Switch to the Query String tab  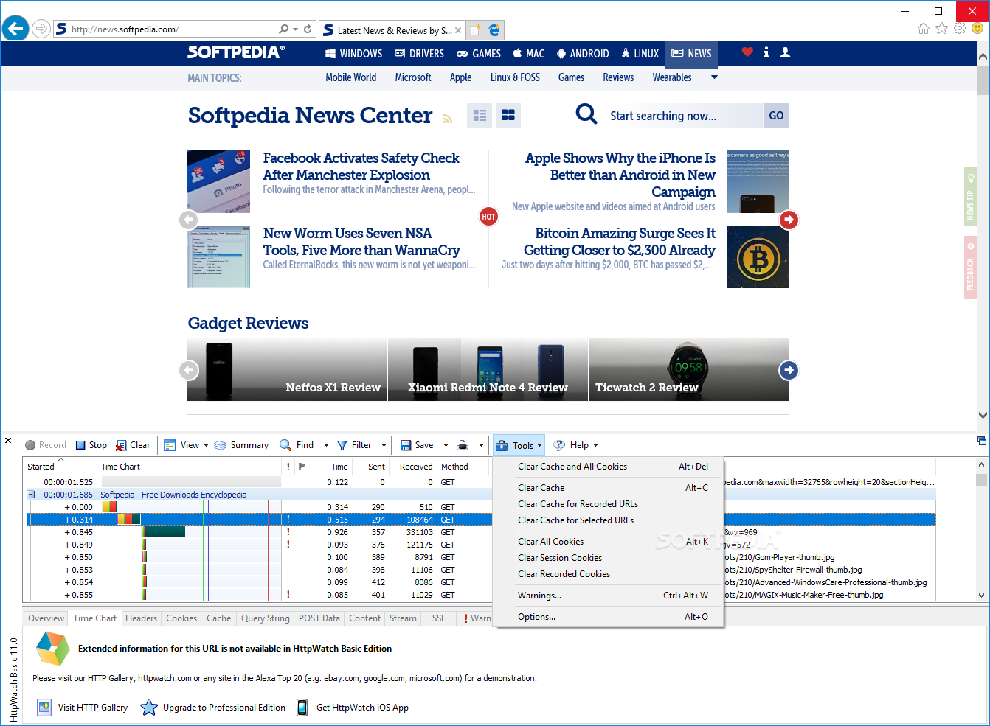coord(266,618)
